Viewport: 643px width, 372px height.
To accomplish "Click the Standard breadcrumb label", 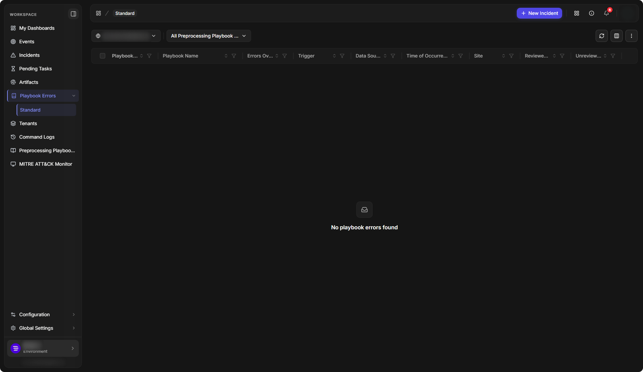I will tap(125, 13).
